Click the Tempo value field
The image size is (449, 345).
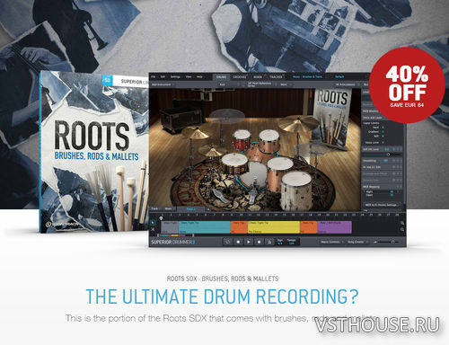coord(291,242)
